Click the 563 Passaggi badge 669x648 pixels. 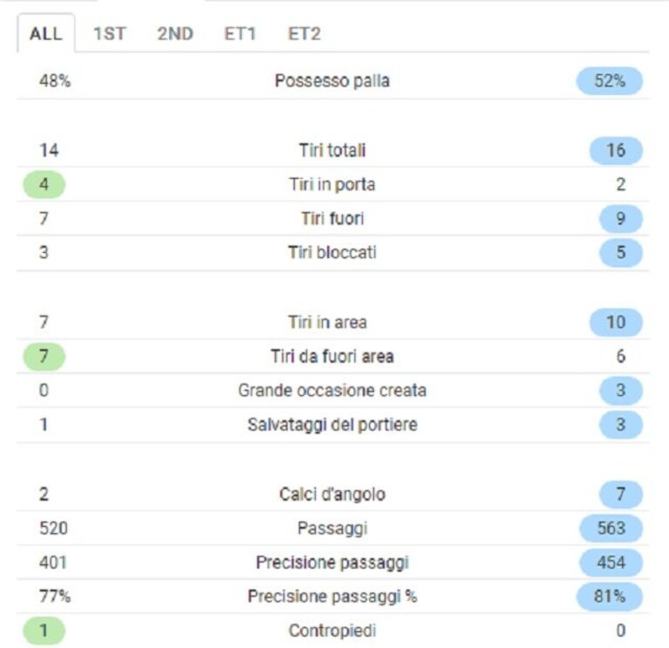tap(611, 529)
